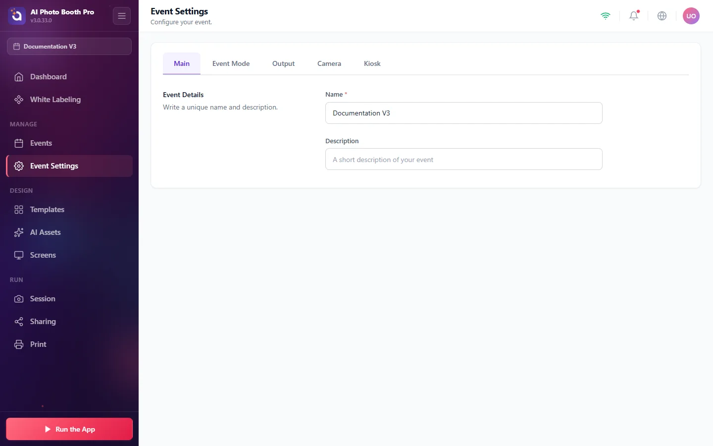Click the Screens monitor icon

click(x=19, y=255)
